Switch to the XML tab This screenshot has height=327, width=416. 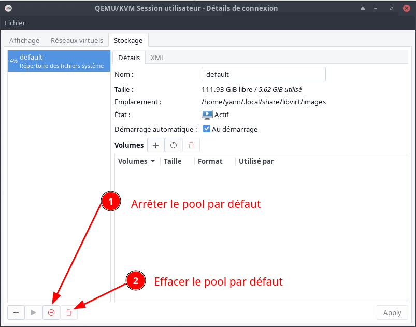tap(157, 58)
